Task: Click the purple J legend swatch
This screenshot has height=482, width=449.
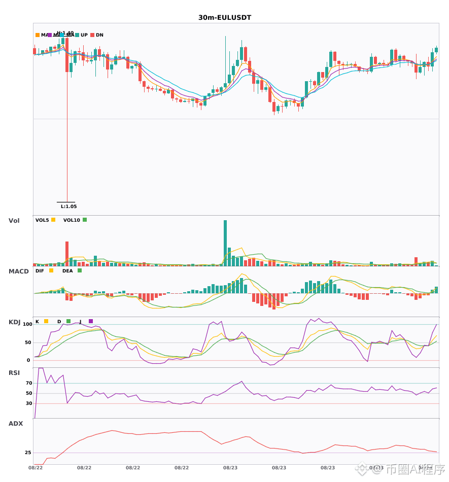Action: tap(91, 321)
